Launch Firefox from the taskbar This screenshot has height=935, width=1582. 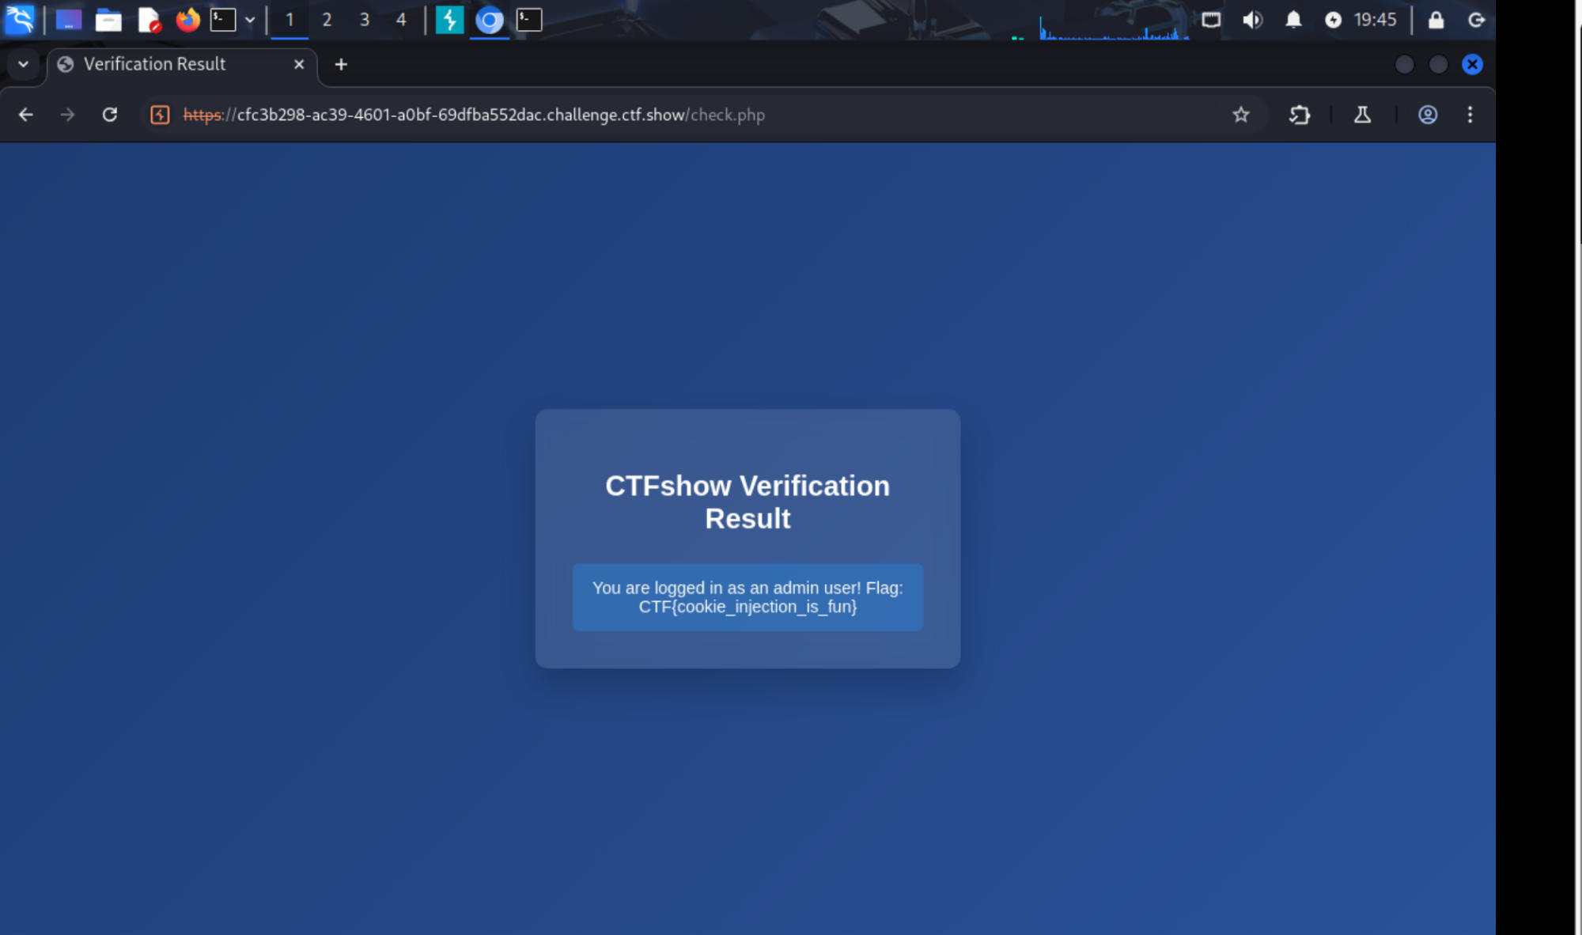187,20
